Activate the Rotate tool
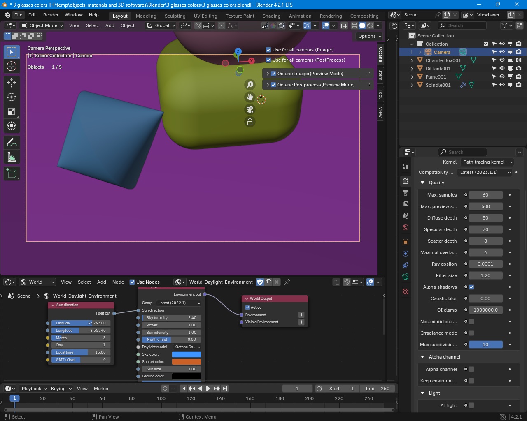The image size is (527, 421). (12, 97)
